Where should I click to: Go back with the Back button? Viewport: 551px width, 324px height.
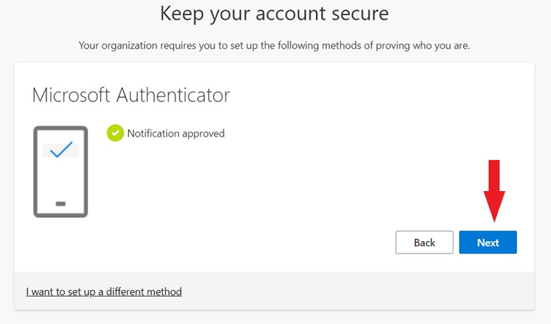point(424,243)
